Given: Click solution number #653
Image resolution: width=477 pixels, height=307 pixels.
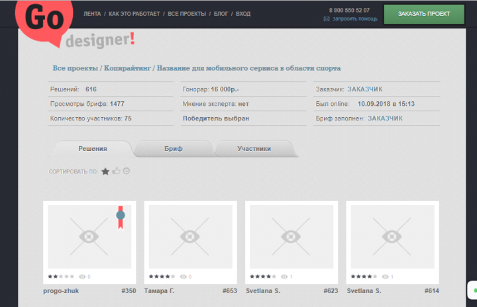Looking at the screenshot, I should [230, 291].
